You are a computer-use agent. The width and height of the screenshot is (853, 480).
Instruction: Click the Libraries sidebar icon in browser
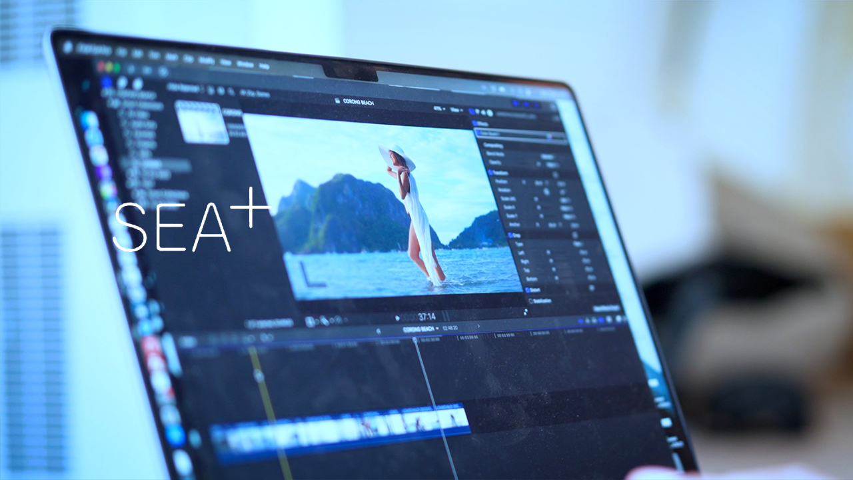(107, 82)
